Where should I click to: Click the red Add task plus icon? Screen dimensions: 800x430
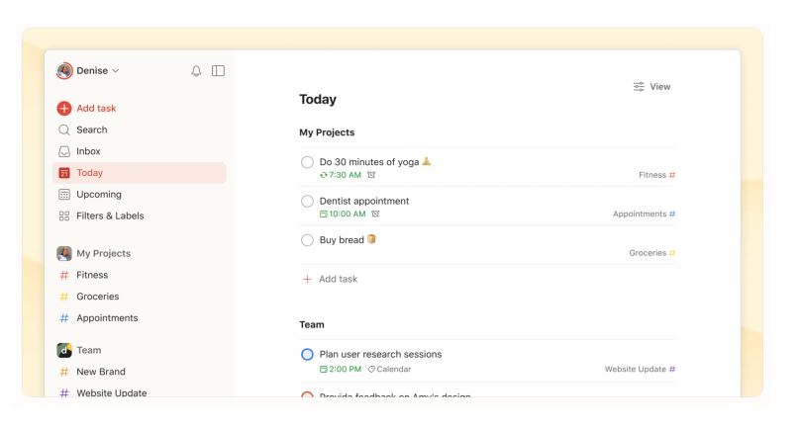pyautogui.click(x=64, y=108)
